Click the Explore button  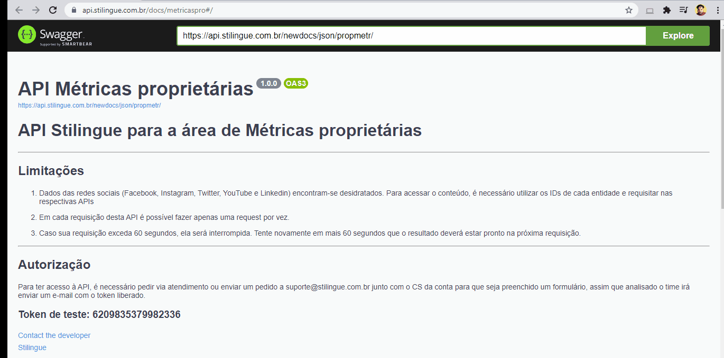pyautogui.click(x=677, y=36)
